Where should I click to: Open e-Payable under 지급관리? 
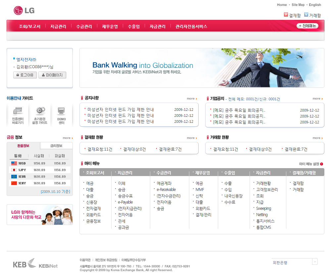click(x=125, y=202)
